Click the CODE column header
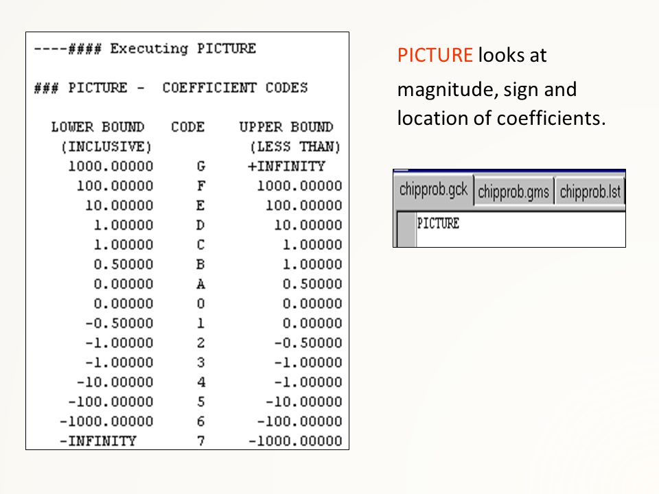The height and width of the screenshot is (494, 659). coord(187,126)
